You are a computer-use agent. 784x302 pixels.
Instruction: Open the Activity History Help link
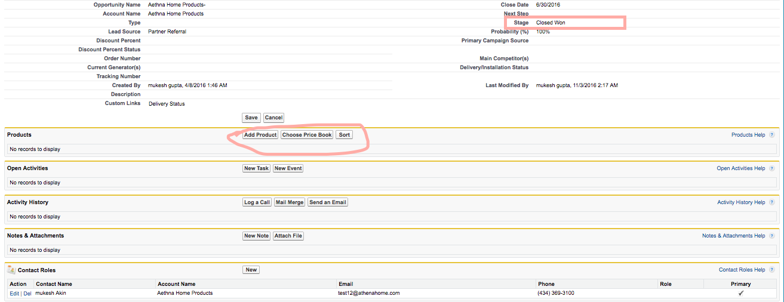[741, 202]
